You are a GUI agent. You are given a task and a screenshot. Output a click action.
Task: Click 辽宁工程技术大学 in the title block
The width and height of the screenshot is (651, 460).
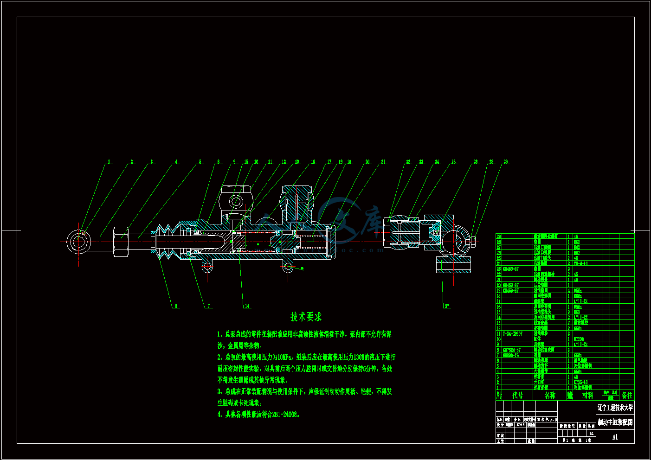click(x=615, y=408)
